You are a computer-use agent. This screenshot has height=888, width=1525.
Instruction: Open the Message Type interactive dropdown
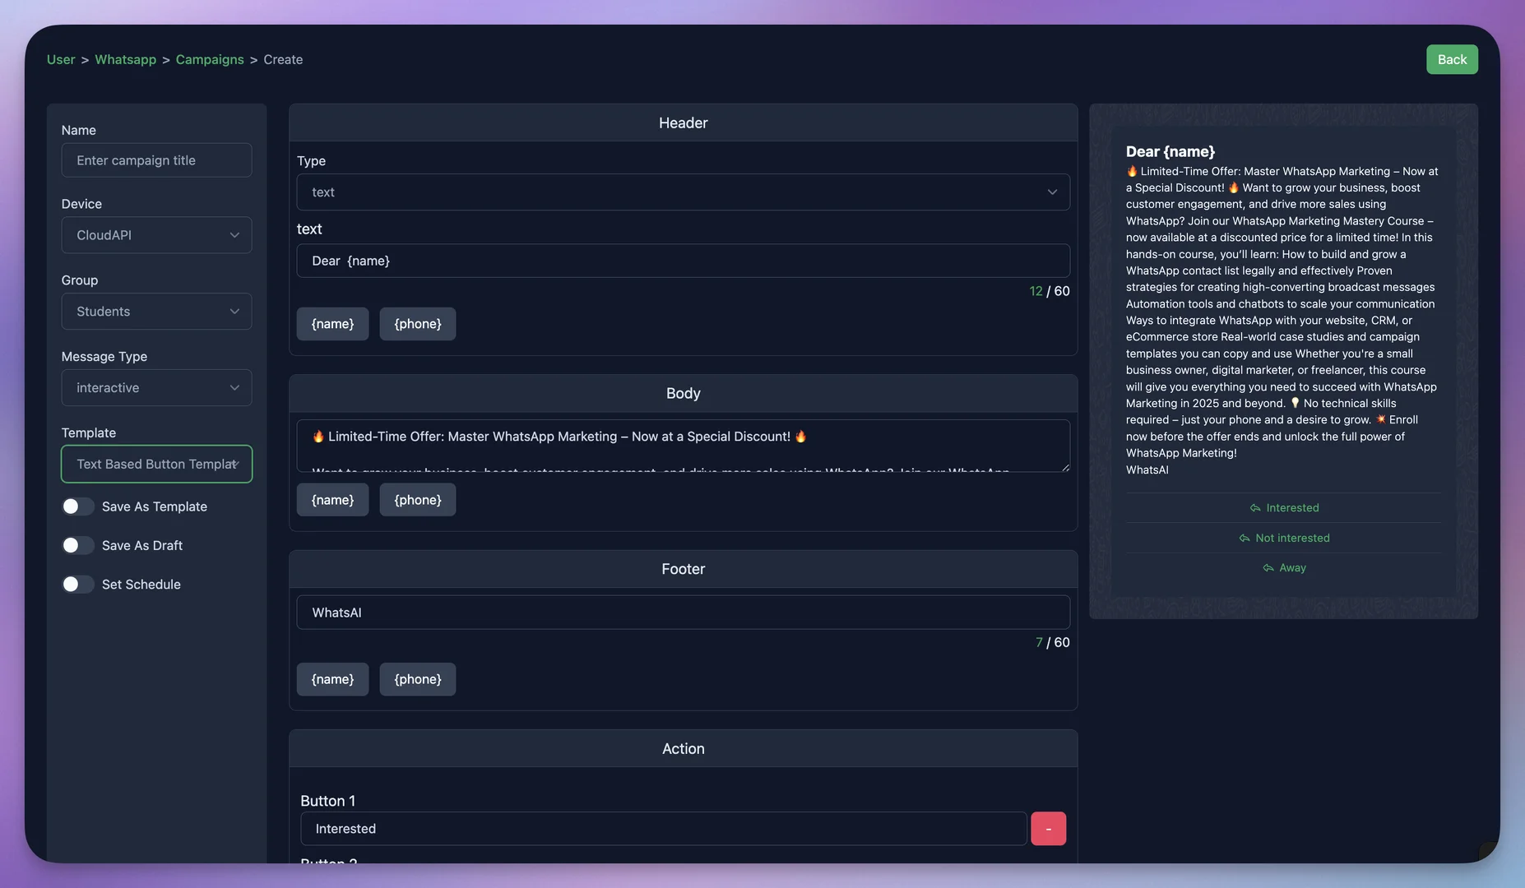156,388
